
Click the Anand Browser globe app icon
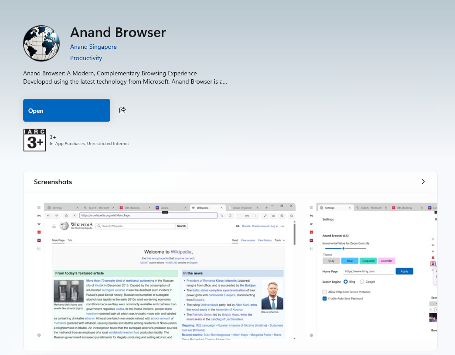(41, 43)
